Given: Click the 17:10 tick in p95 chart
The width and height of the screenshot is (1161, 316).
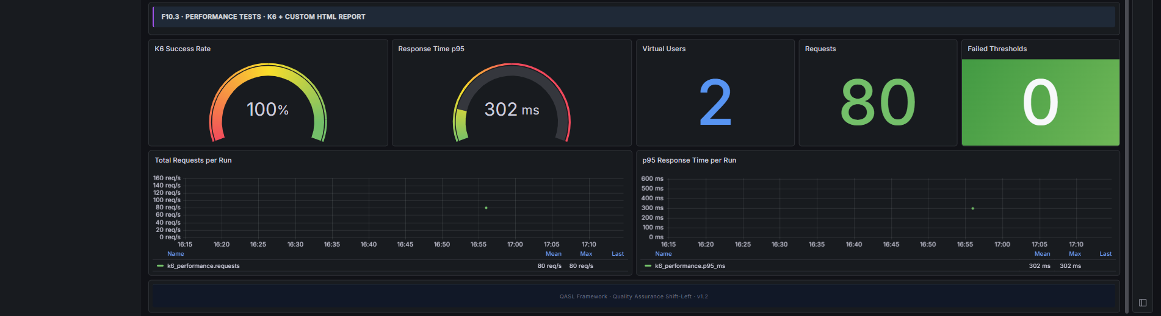Looking at the screenshot, I should (x=1076, y=244).
